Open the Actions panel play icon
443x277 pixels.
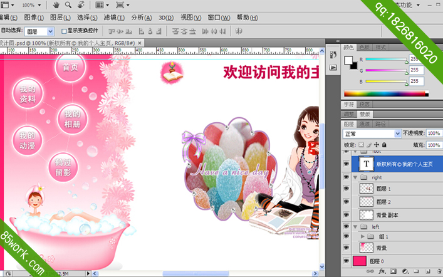[333, 68]
